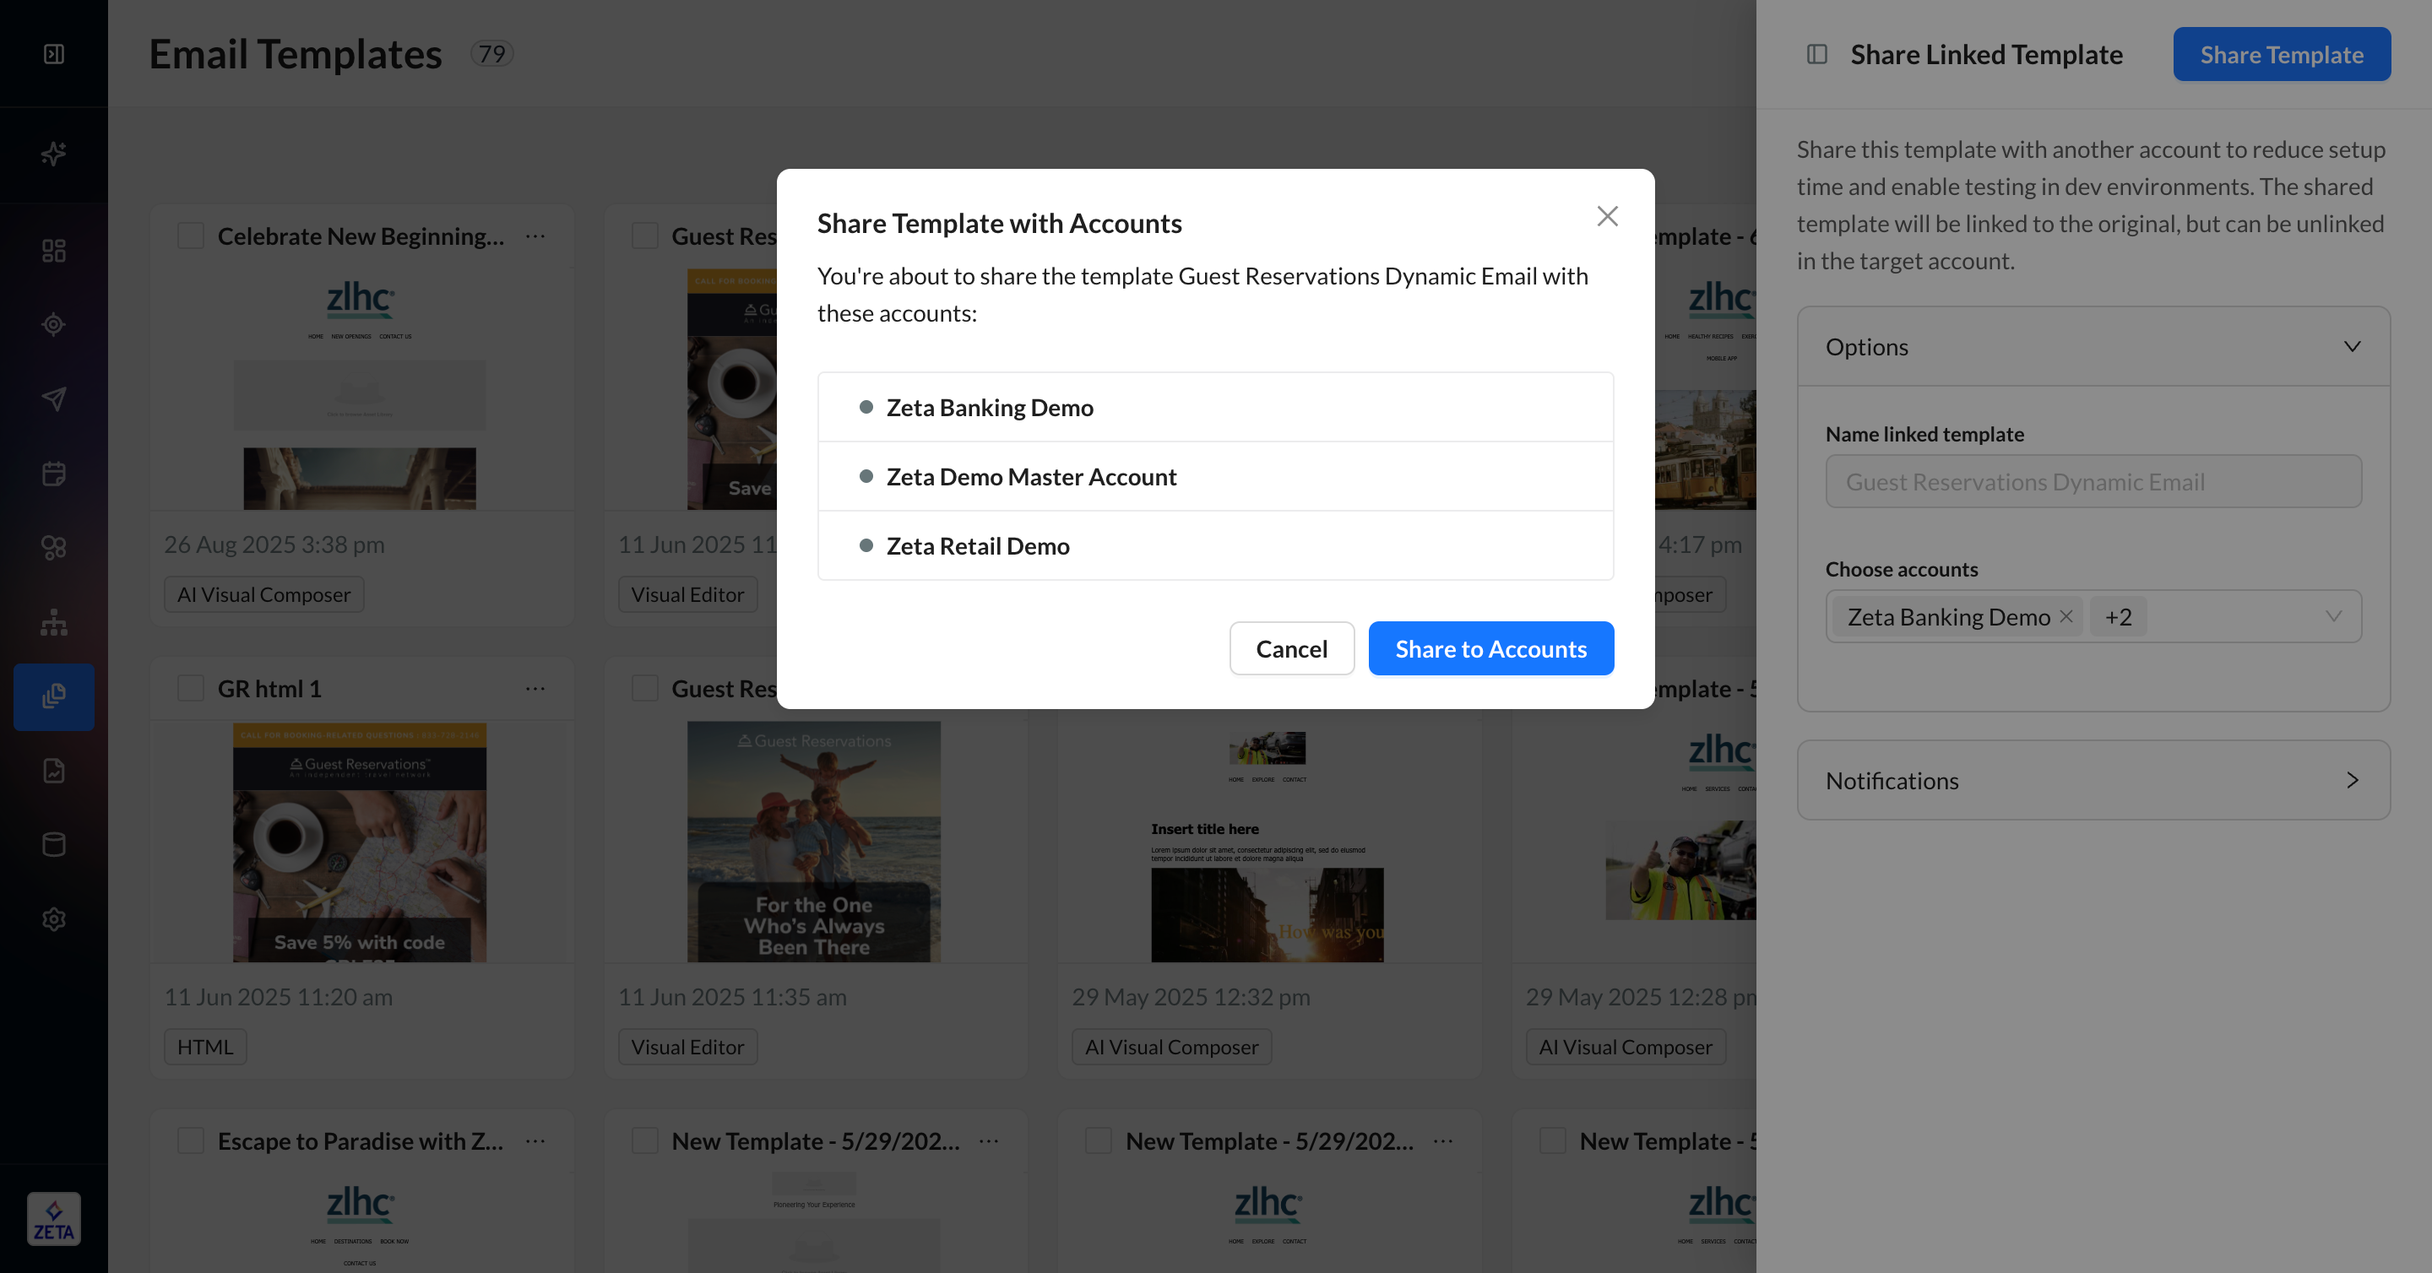Check the Celebrate New Beginning template checkbox
This screenshot has width=2432, height=1273.
click(191, 236)
